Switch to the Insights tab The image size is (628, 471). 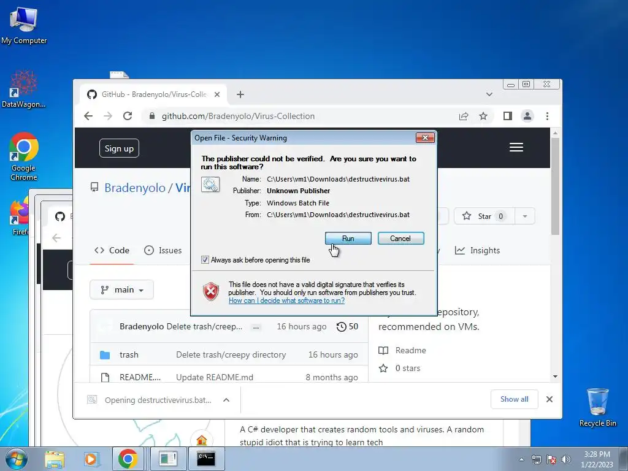point(477,250)
